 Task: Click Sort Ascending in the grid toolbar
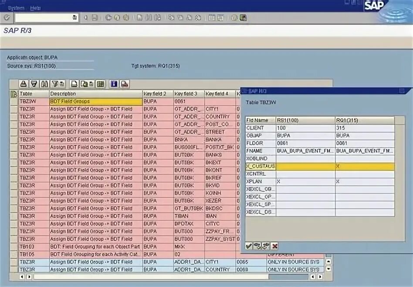coord(24,84)
